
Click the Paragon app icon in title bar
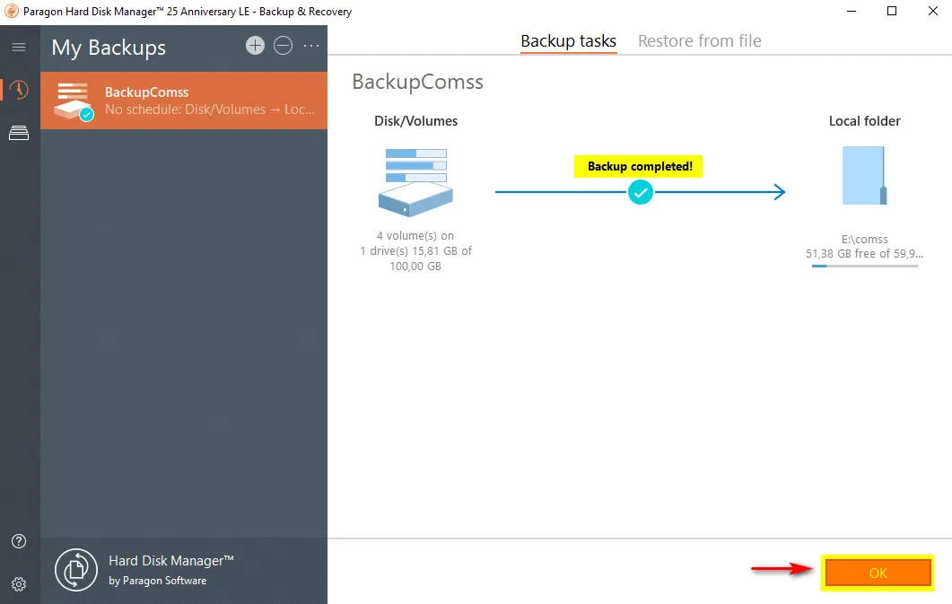click(x=11, y=11)
